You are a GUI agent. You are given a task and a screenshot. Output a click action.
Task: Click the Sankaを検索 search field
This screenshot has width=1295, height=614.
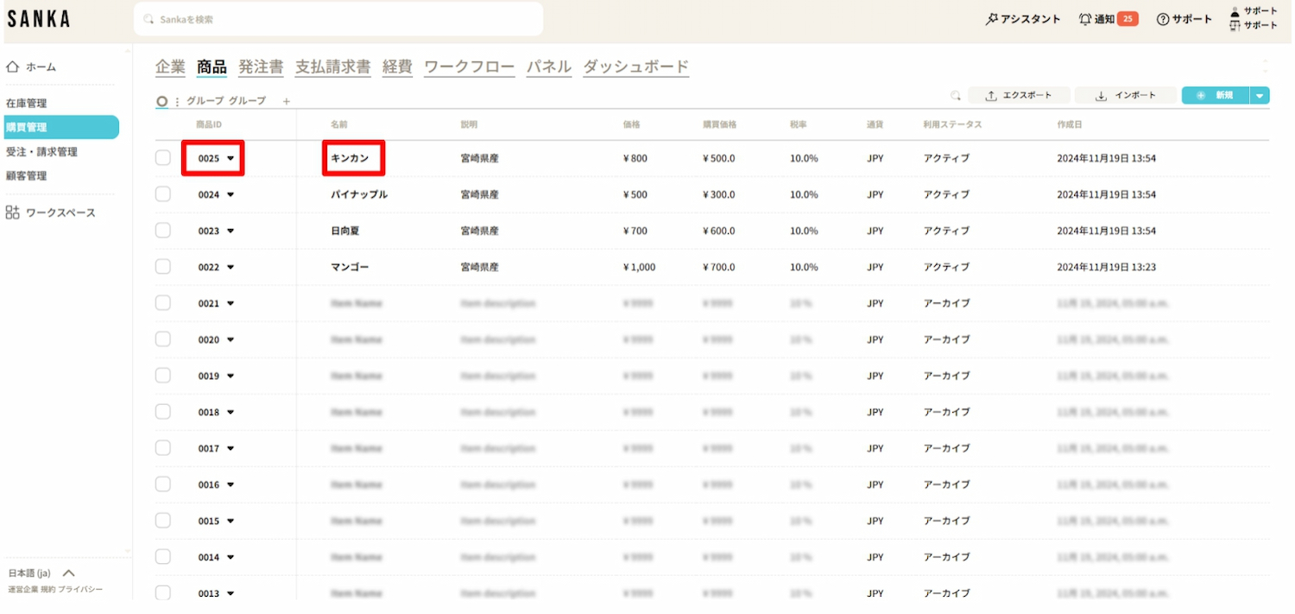coord(338,19)
